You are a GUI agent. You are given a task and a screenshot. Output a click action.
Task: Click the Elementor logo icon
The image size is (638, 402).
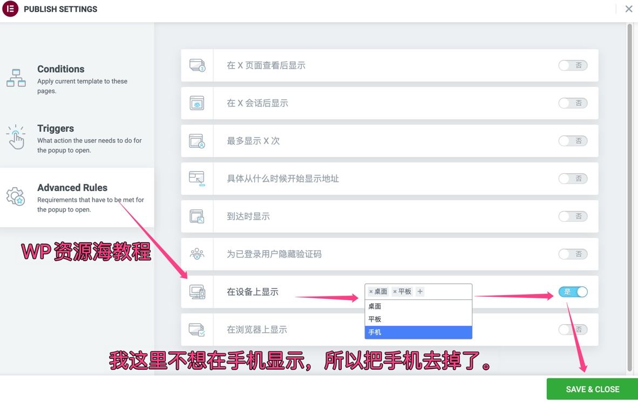10,9
